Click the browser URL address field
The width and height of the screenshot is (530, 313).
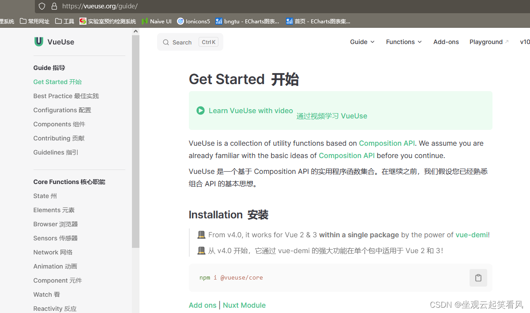282,6
